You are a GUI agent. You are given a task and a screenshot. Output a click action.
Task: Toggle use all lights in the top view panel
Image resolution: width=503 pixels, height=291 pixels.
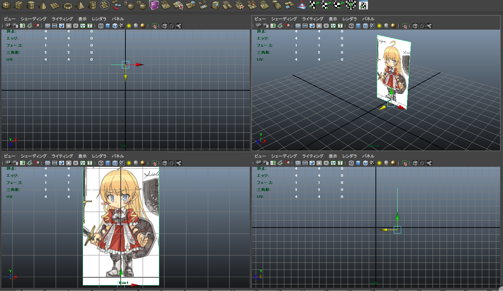pos(129,26)
